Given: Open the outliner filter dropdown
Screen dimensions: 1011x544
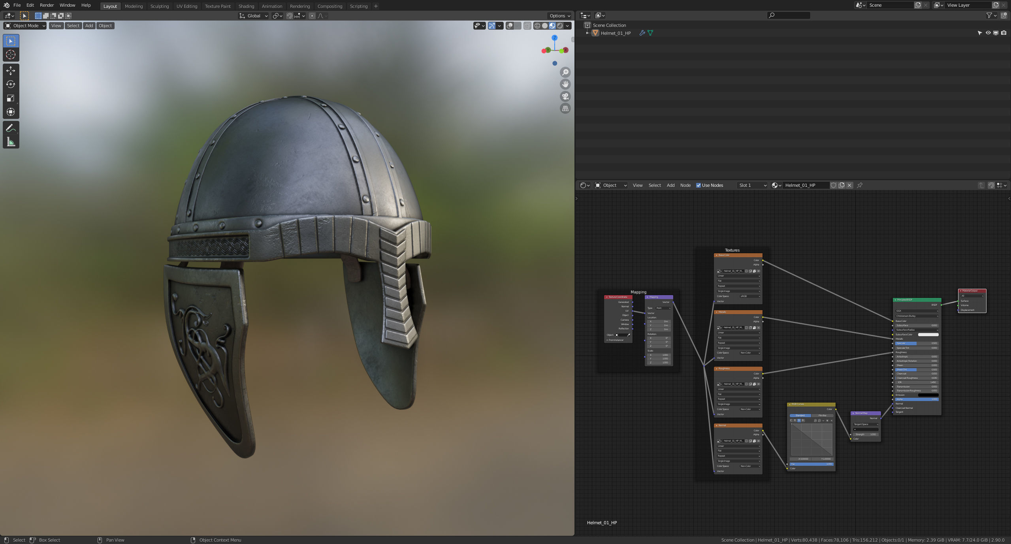Looking at the screenshot, I should pyautogui.click(x=992, y=15).
